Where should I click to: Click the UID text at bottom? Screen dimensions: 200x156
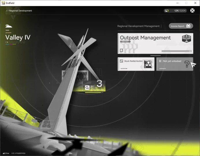pyautogui.click(x=18, y=153)
